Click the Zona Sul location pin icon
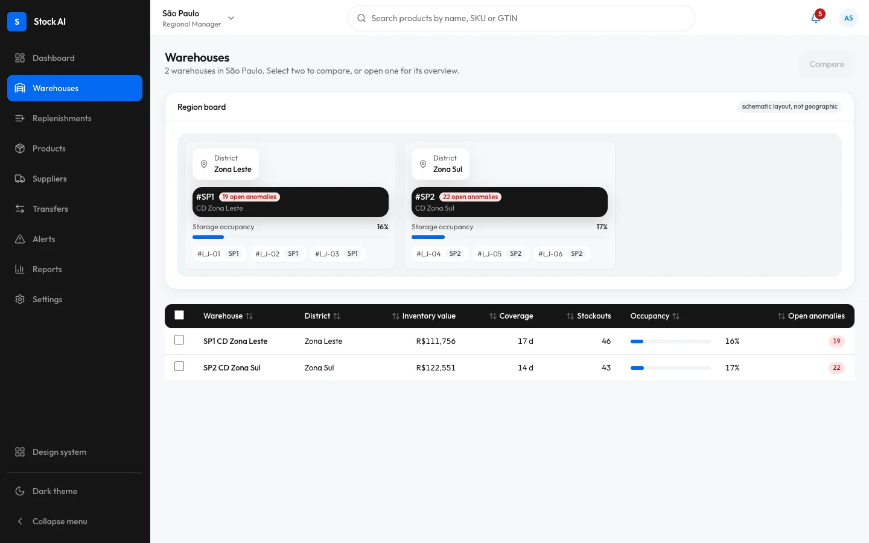The image size is (869, 543). (423, 164)
